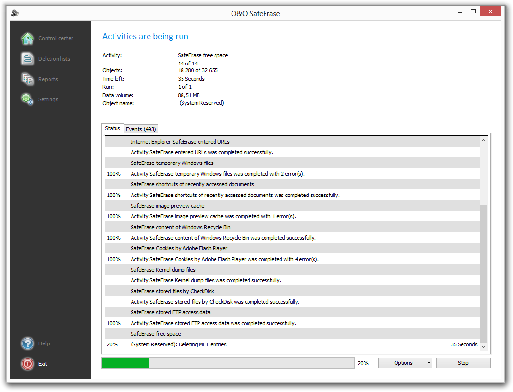
Task: Go to Deletion lists in sidebar
Action: (54, 59)
